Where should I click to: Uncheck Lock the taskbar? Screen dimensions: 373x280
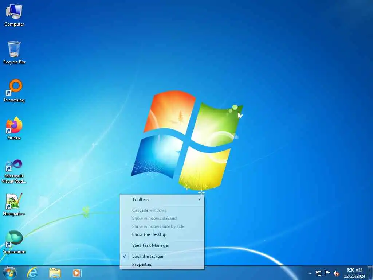[x=162, y=256]
